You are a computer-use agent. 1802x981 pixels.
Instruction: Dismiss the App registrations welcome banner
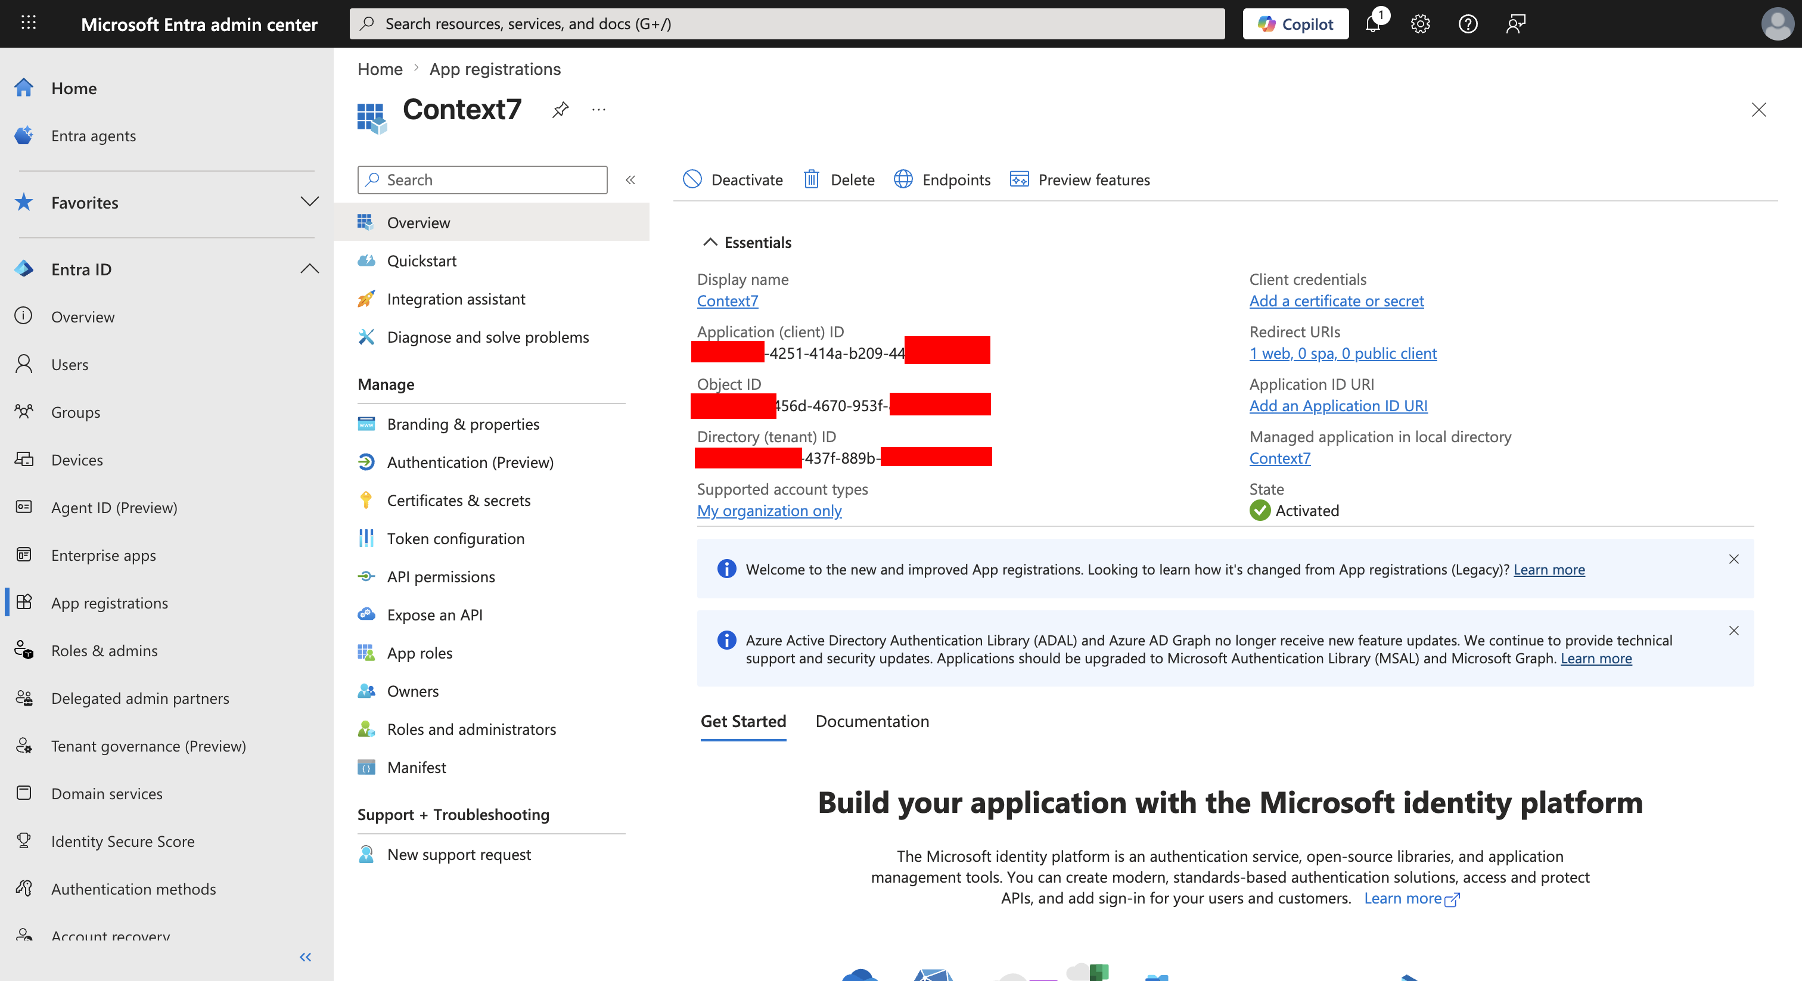click(x=1733, y=559)
